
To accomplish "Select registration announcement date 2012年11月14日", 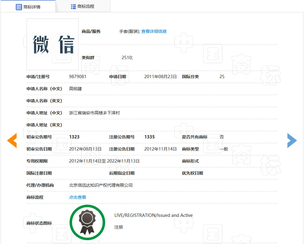I will click(x=160, y=149).
